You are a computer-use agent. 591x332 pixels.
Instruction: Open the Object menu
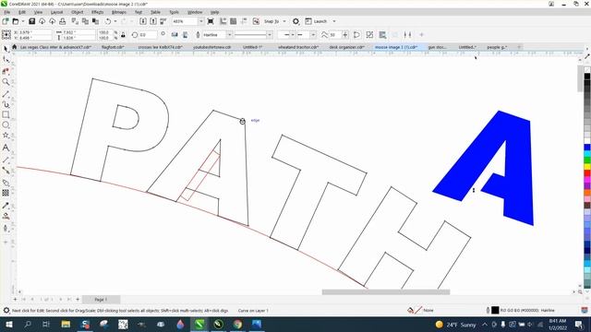click(77, 12)
